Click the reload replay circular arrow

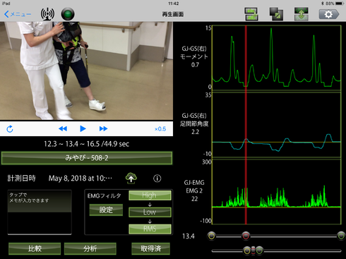10,129
